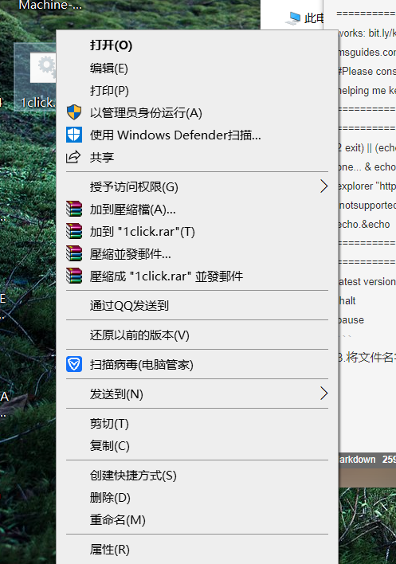Viewport: 396px width, 564px height.
Task: Click the 'halt' line in the editor window
Action: point(347,300)
